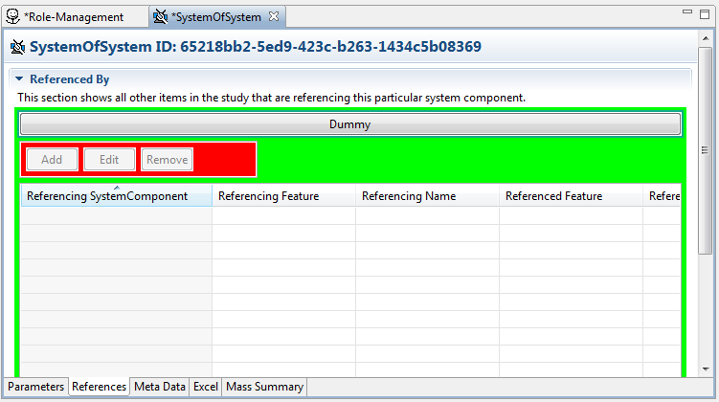Click the Add button
Viewport: 719px width, 402px height.
[x=52, y=160]
